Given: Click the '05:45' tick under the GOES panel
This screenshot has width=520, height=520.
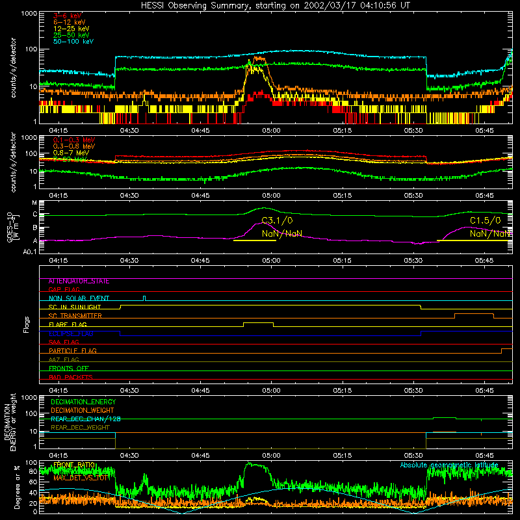Looking at the screenshot, I should point(484,260).
